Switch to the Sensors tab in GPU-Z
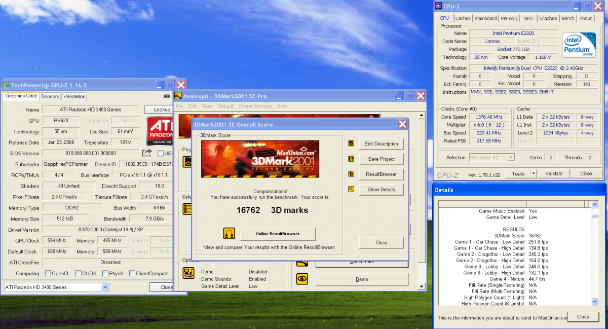Screen dimensions: 608x329 pyautogui.click(x=50, y=96)
